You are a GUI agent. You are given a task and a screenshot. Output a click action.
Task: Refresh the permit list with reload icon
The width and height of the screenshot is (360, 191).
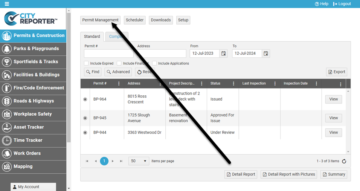pos(344,161)
